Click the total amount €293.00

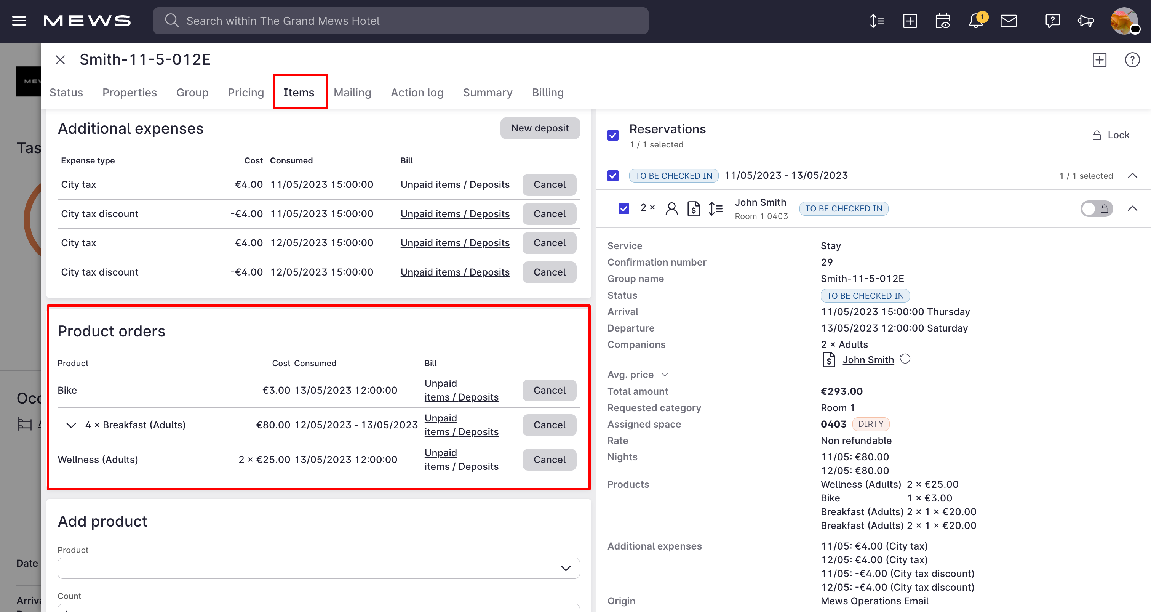coord(842,392)
